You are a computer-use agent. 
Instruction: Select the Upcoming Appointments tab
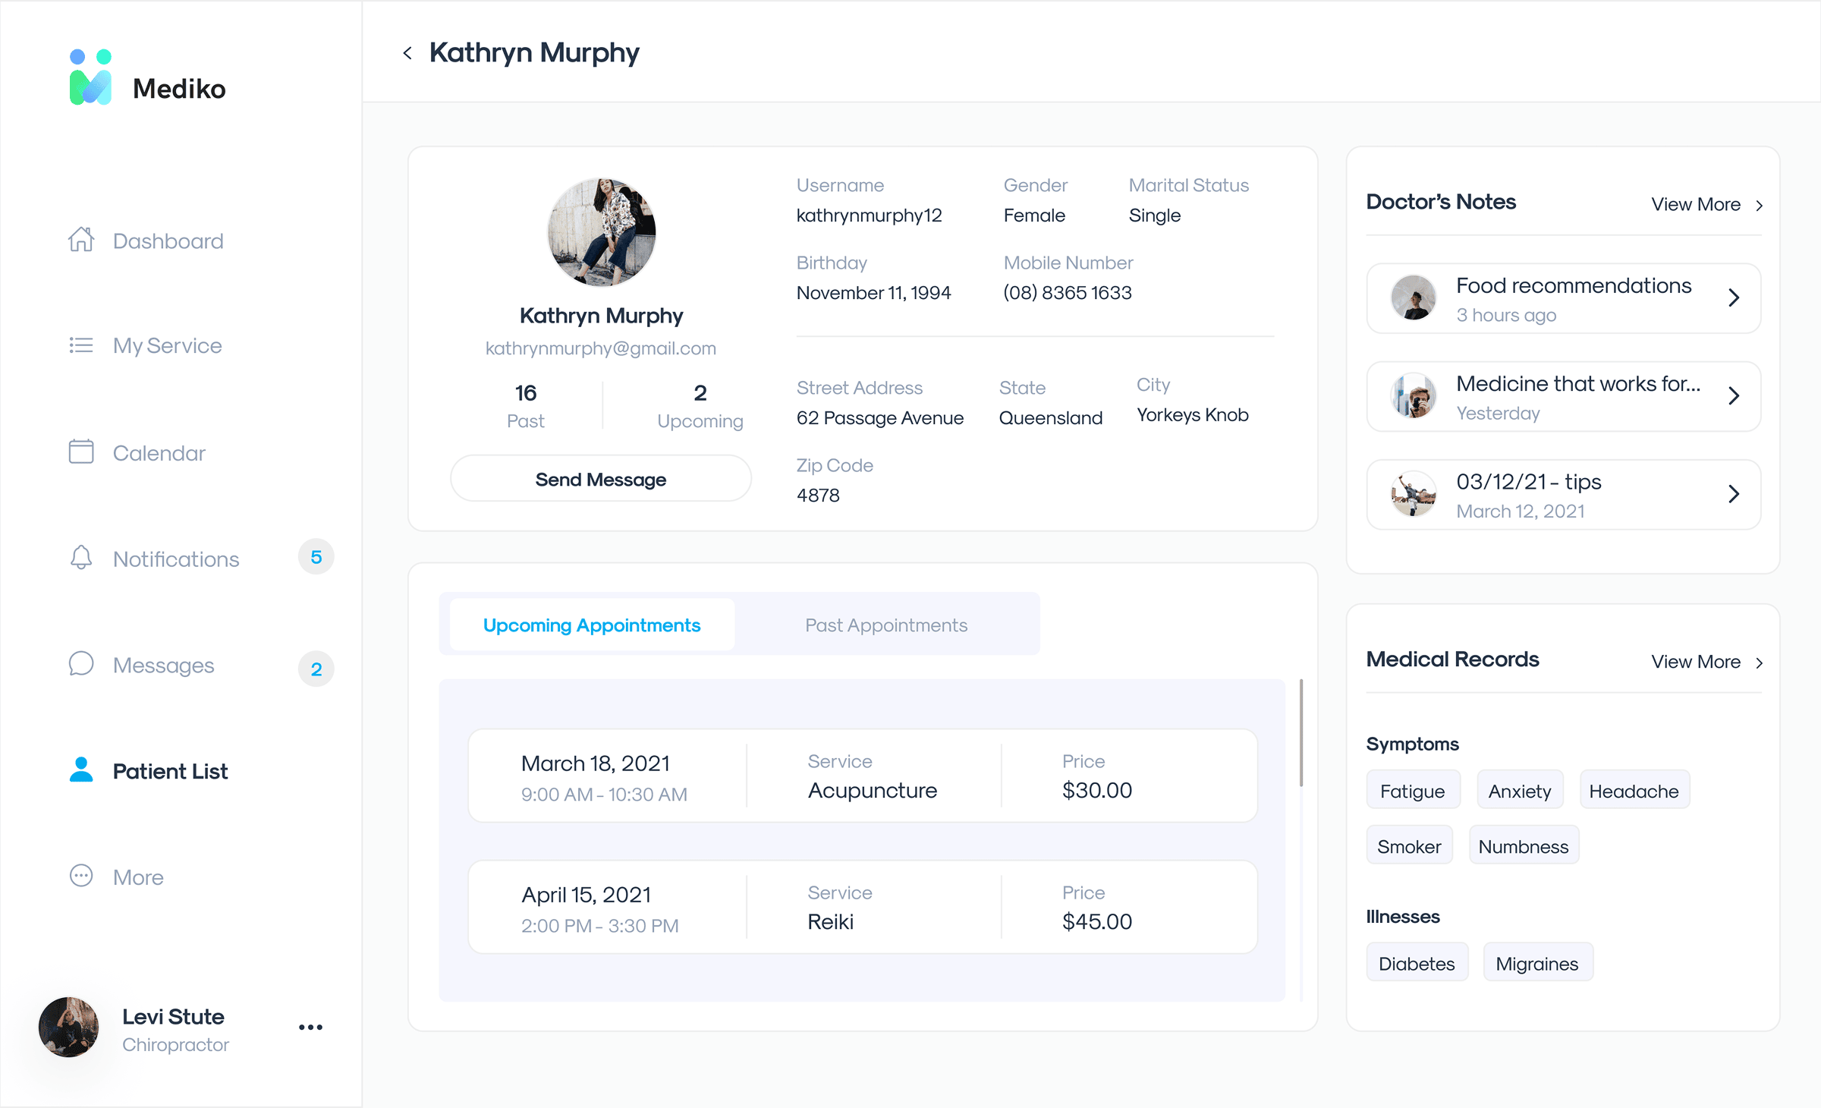coord(591,625)
